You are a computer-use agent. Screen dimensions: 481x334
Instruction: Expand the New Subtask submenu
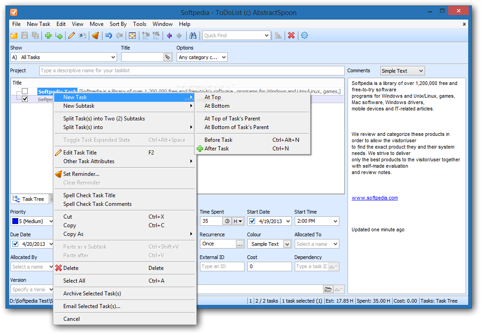[125, 106]
